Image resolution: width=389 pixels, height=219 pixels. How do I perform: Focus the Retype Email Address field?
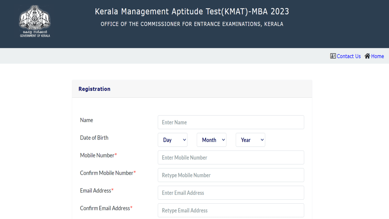tap(231, 210)
